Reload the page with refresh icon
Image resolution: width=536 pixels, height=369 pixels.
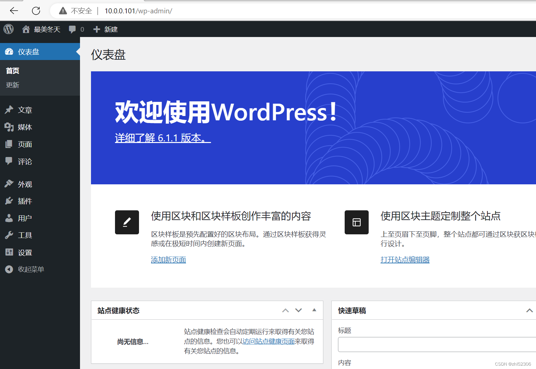pyautogui.click(x=36, y=11)
